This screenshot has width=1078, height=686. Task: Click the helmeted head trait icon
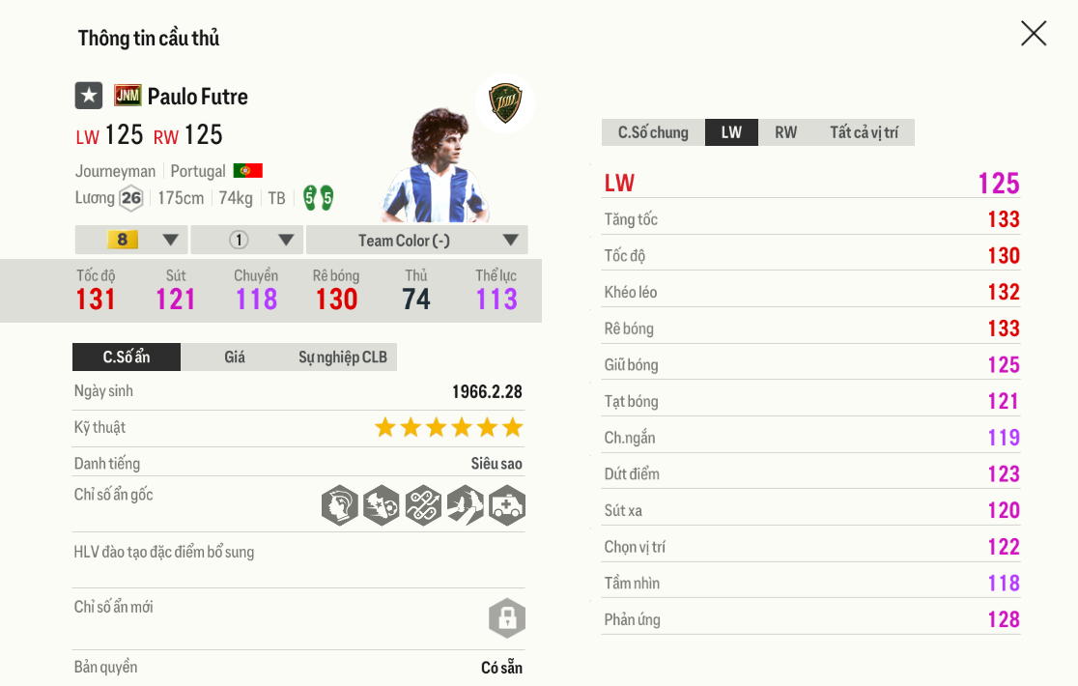(x=340, y=505)
